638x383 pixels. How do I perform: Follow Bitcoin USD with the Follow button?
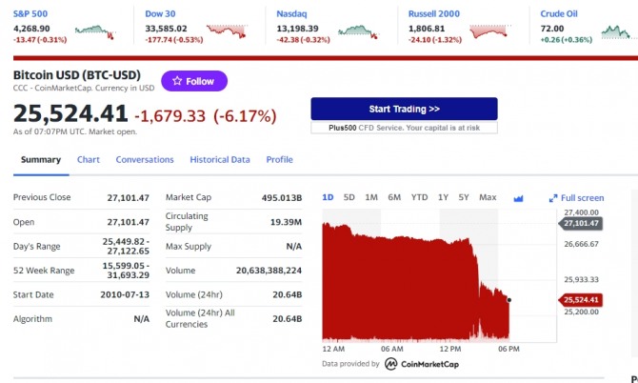[x=194, y=81]
